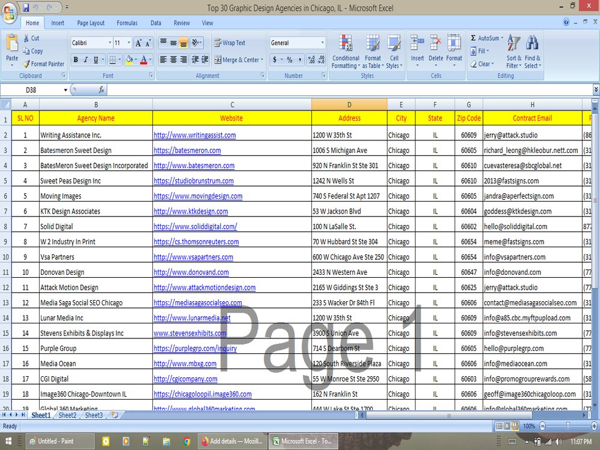This screenshot has width=600, height=450.
Task: Click the Copy icon
Action: tap(26, 51)
